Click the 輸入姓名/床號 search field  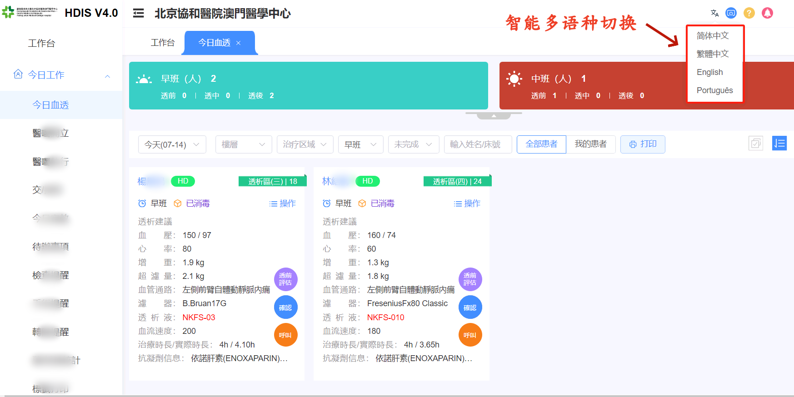[478, 144]
